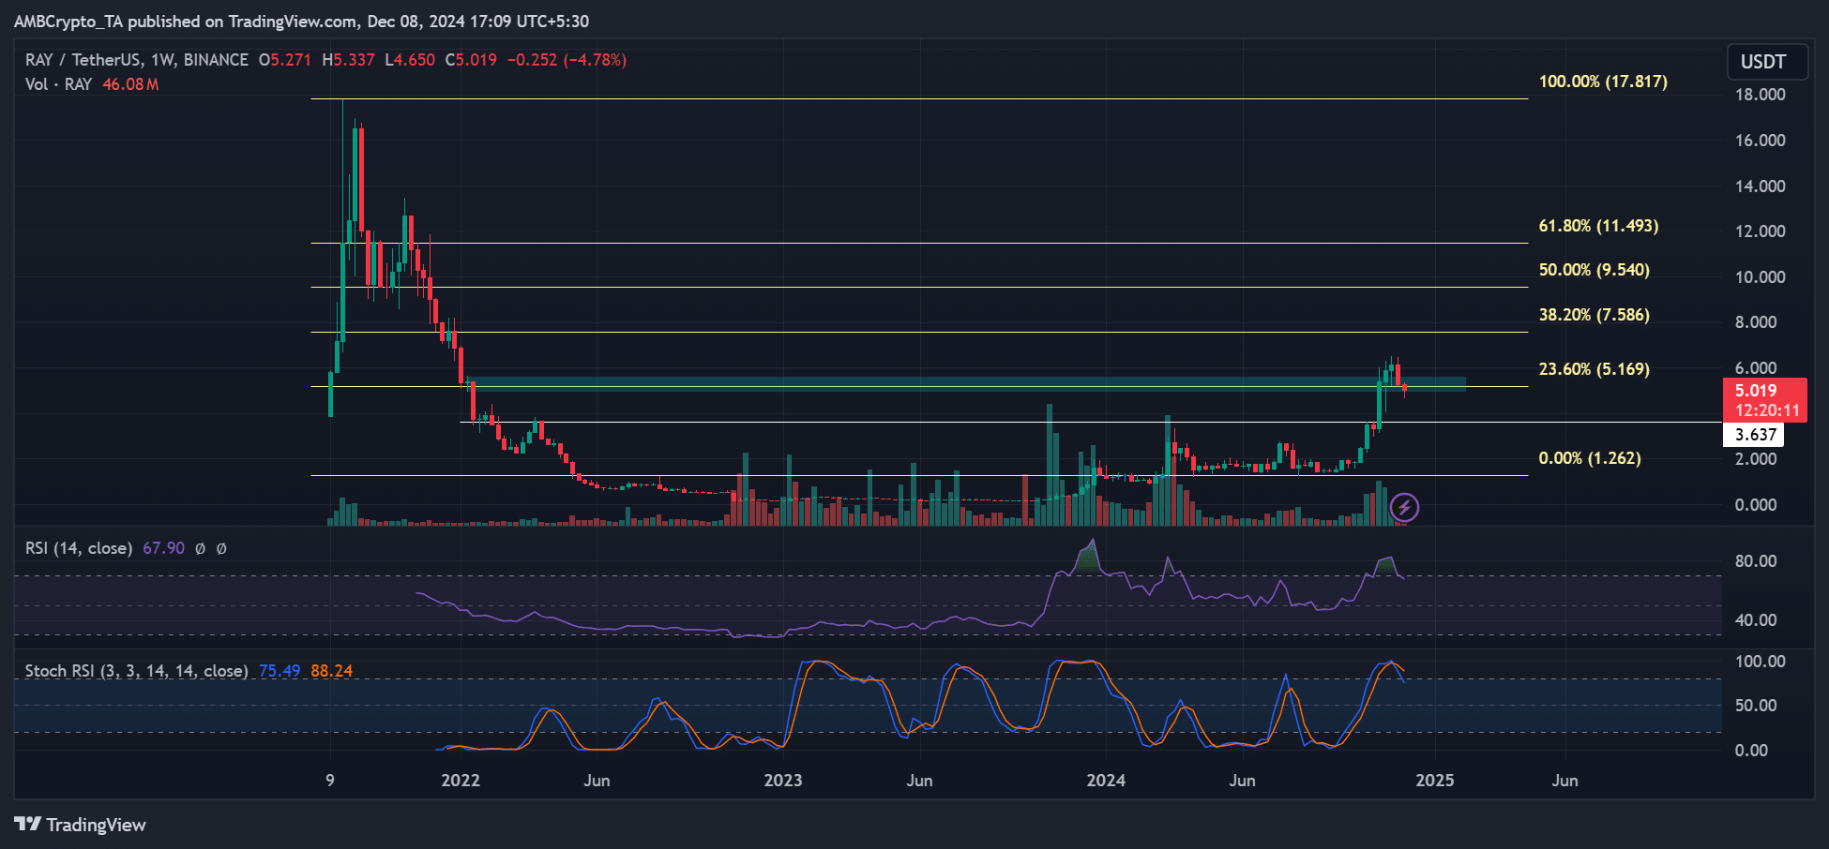The image size is (1829, 849).
Task: Click the 23.60% (5.169) Fibonacci label
Action: point(1594,369)
